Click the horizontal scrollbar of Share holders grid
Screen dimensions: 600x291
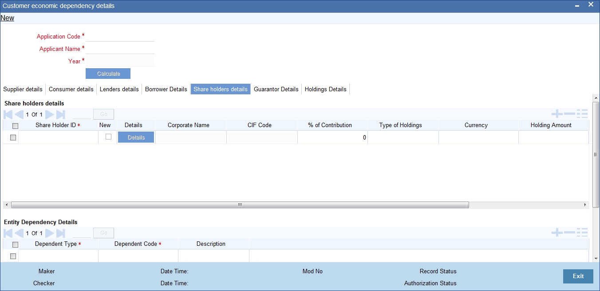tap(240, 205)
